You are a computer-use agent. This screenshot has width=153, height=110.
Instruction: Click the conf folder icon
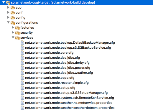13,13
